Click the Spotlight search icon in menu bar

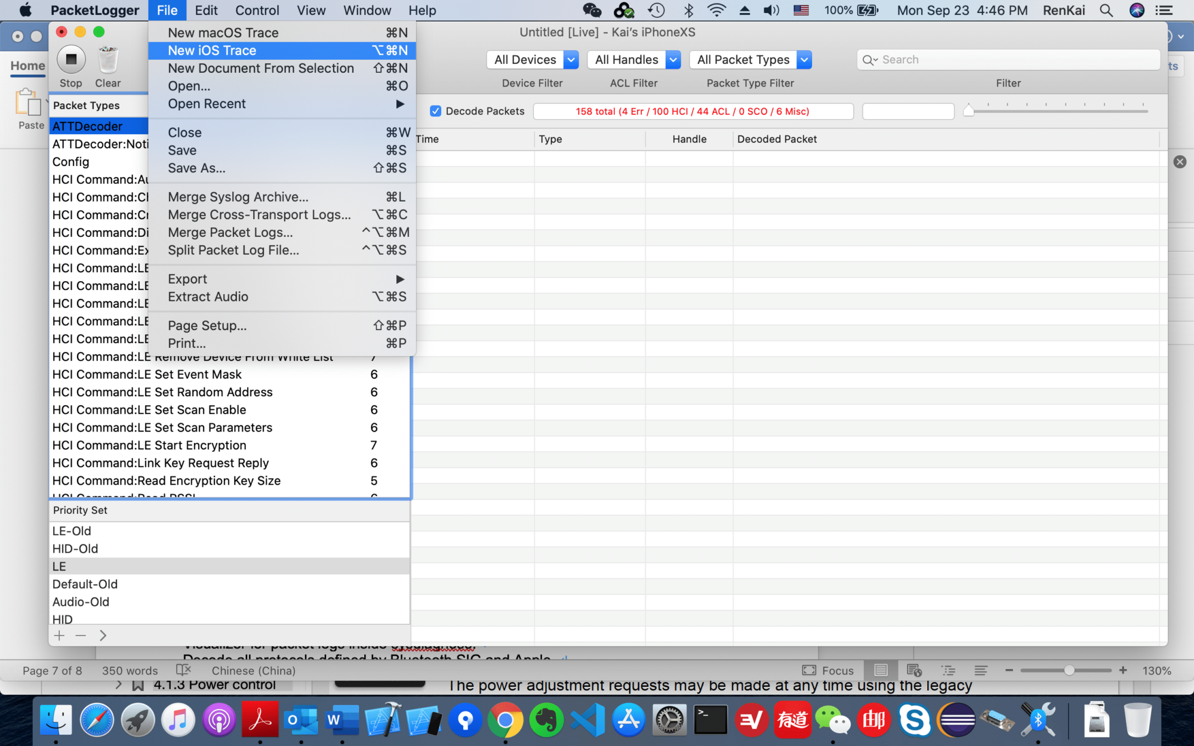coord(1106,10)
